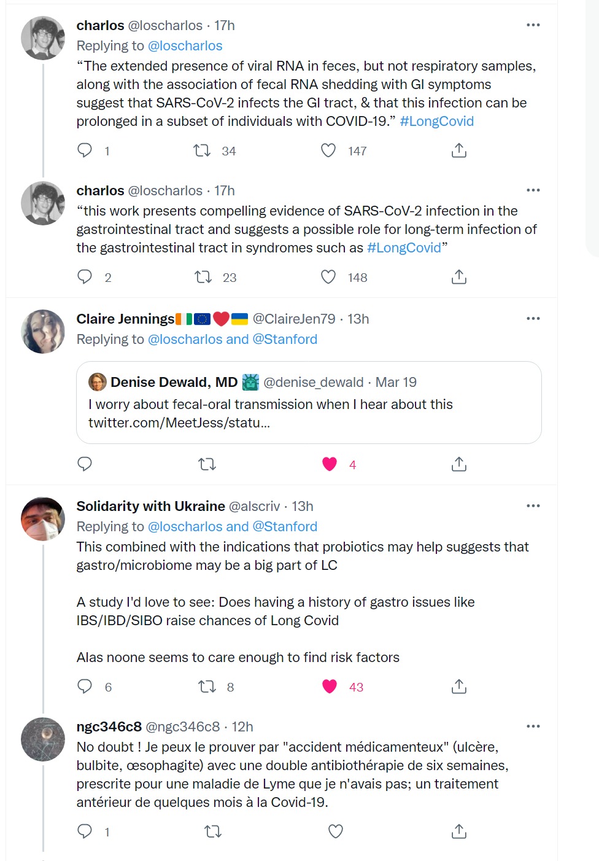599x861 pixels.
Task: Unlike Claire Jennings' tweet with 4 likes
Action: pos(330,464)
